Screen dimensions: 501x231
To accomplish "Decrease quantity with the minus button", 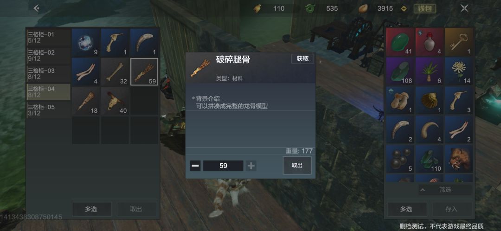I will pos(195,166).
